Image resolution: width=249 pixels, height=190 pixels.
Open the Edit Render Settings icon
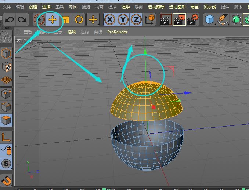pyautogui.click(x=192, y=20)
